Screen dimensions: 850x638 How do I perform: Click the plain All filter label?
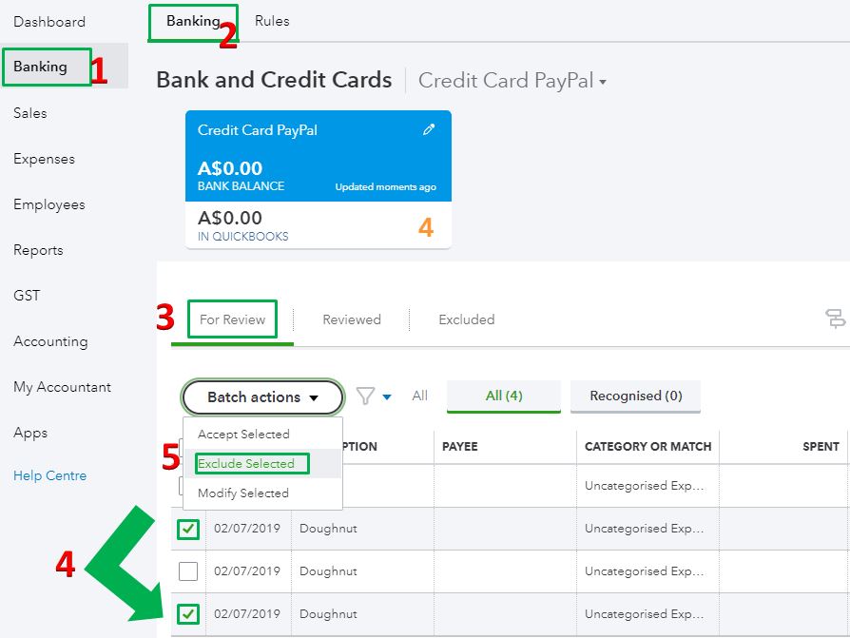[419, 396]
